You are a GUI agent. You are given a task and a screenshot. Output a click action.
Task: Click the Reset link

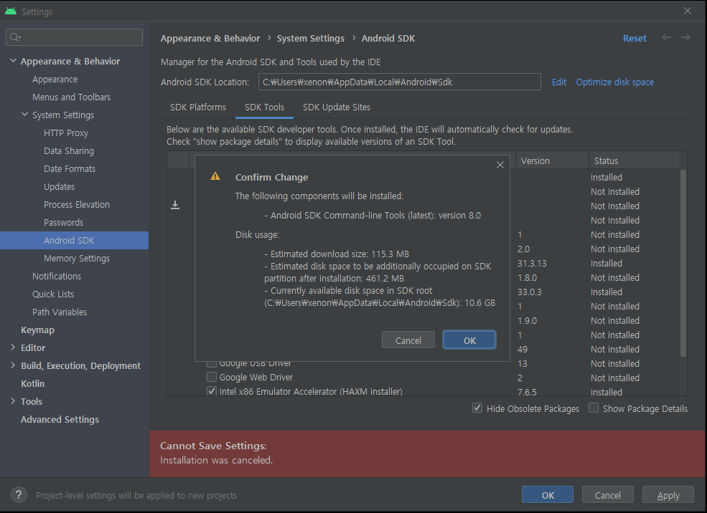click(635, 38)
